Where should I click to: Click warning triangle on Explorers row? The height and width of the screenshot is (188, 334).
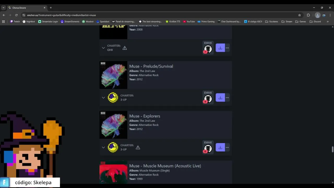tap(138, 148)
